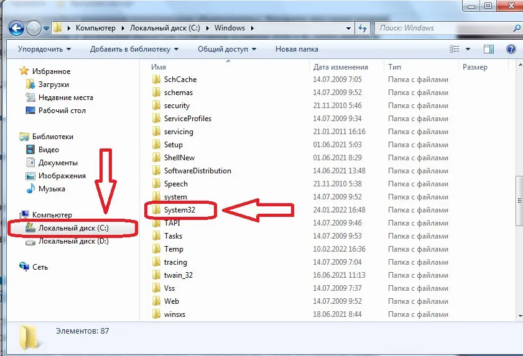This screenshot has height=356, width=523.
Task: Expand the Упорядочить dropdown menu
Action: (x=44, y=49)
